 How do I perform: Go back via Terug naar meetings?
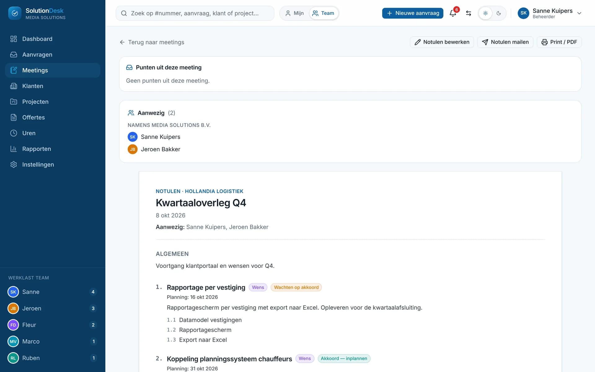[152, 42]
